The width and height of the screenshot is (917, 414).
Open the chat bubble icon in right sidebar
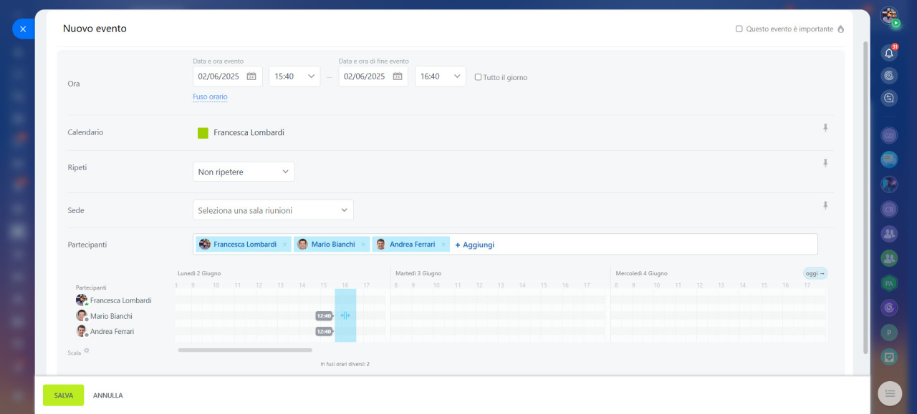(x=889, y=98)
